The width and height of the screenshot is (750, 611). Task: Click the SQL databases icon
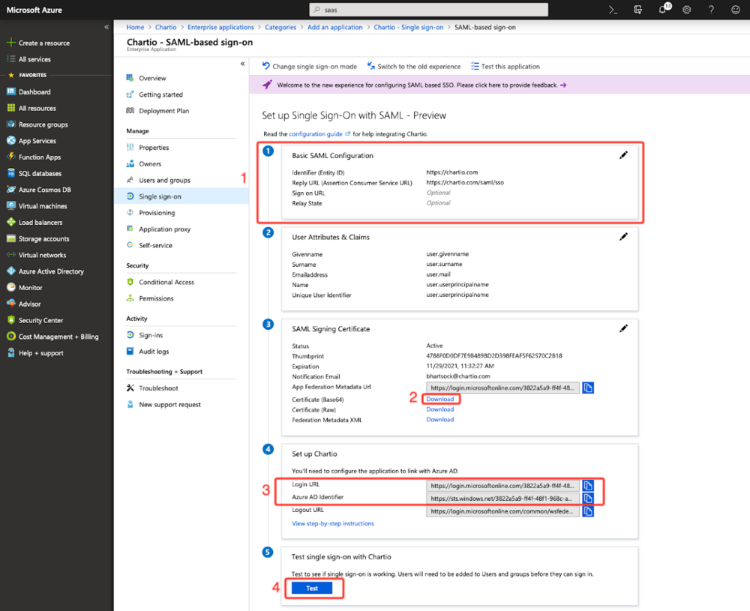click(10, 173)
